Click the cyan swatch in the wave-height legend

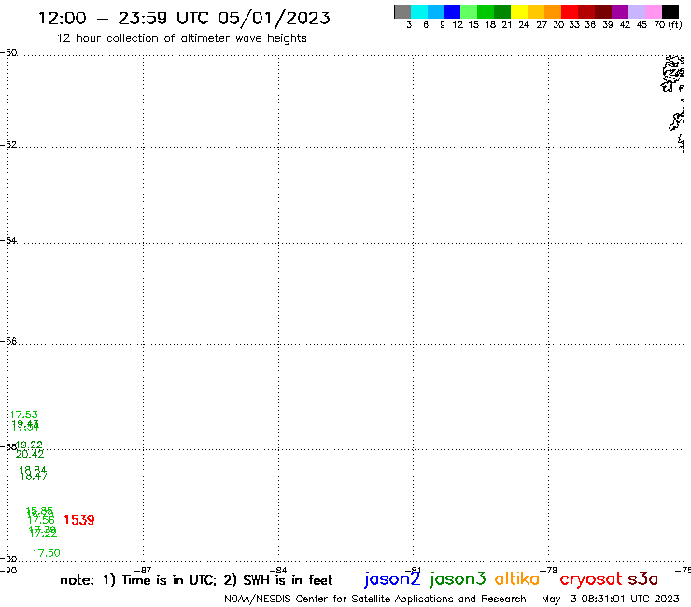pyautogui.click(x=419, y=12)
